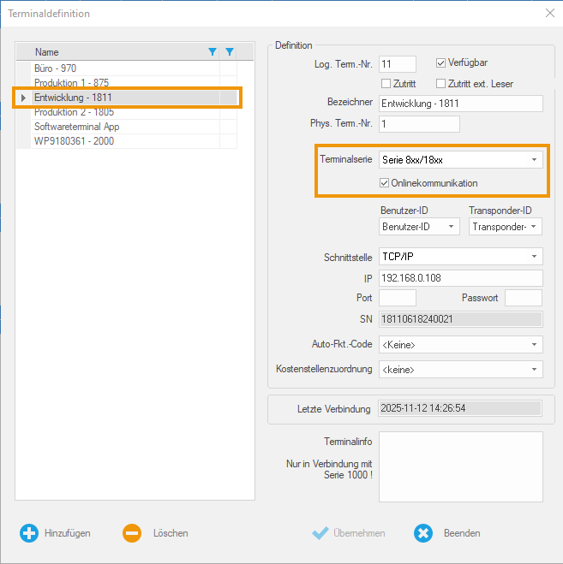563x564 pixels.
Task: Click the orange minus Löschen icon
Action: (x=132, y=532)
